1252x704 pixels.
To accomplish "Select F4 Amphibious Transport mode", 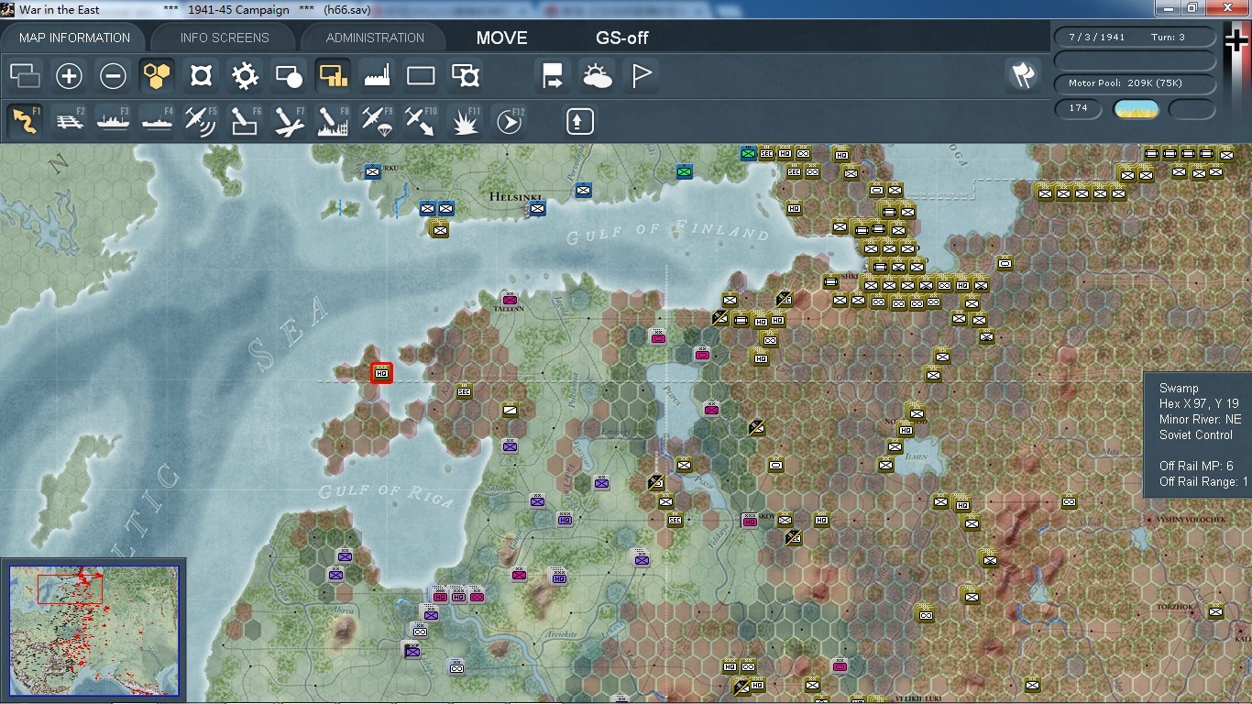I will point(157,121).
